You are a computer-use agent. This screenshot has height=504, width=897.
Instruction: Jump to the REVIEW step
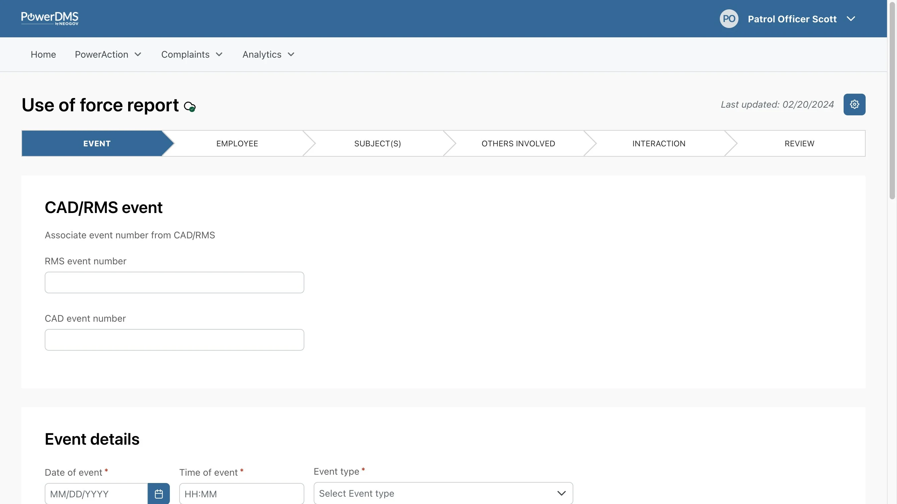(x=799, y=144)
